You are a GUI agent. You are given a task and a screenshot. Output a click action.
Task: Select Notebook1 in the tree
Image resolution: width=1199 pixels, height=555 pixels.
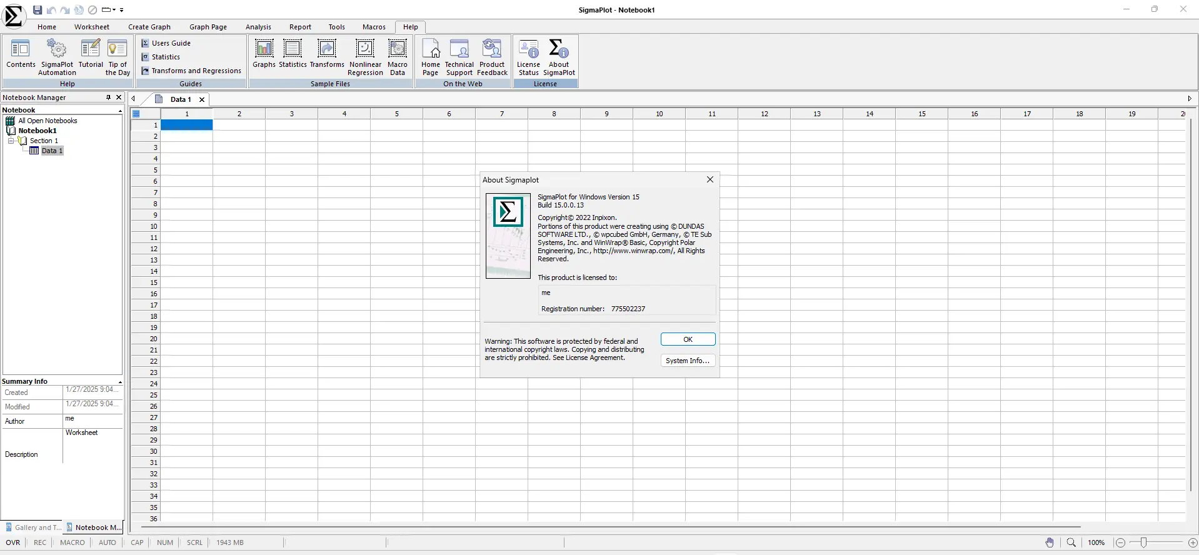(38, 131)
